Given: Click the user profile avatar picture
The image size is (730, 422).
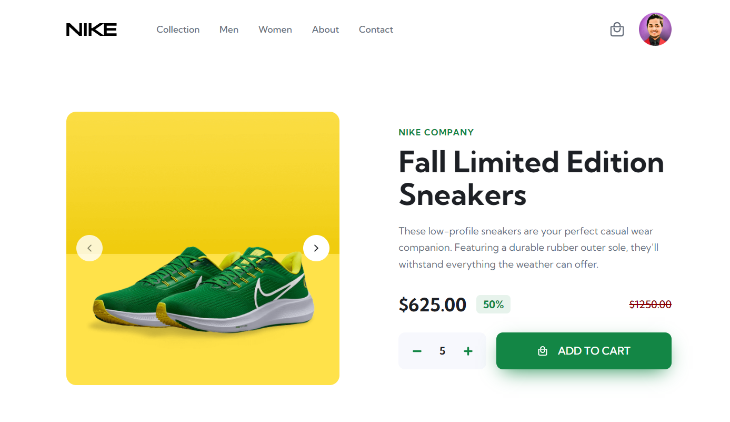Looking at the screenshot, I should point(655,30).
